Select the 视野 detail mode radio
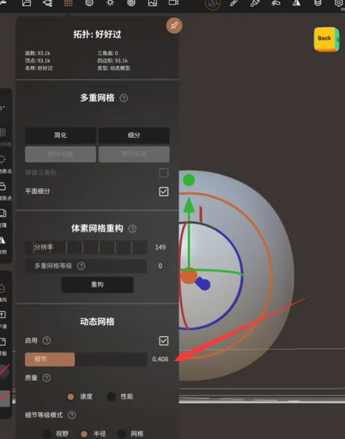 point(46,434)
